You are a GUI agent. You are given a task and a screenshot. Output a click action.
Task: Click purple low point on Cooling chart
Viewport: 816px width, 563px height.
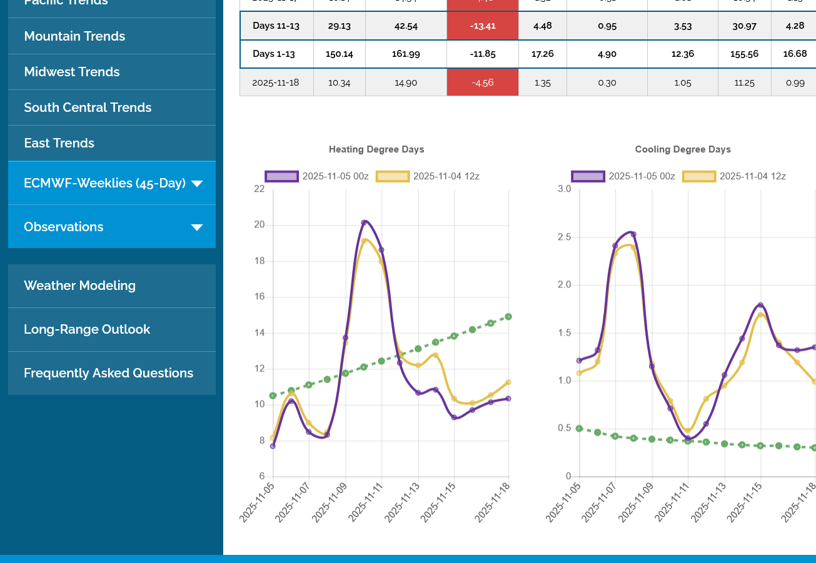pos(688,438)
